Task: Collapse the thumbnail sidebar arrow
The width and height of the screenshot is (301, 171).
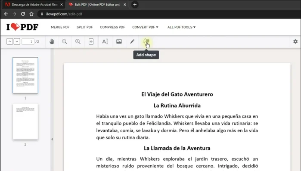Action: pos(52,139)
